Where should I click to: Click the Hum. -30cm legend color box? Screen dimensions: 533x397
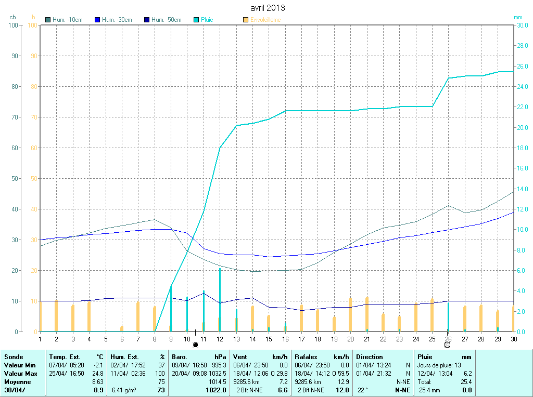(x=97, y=20)
